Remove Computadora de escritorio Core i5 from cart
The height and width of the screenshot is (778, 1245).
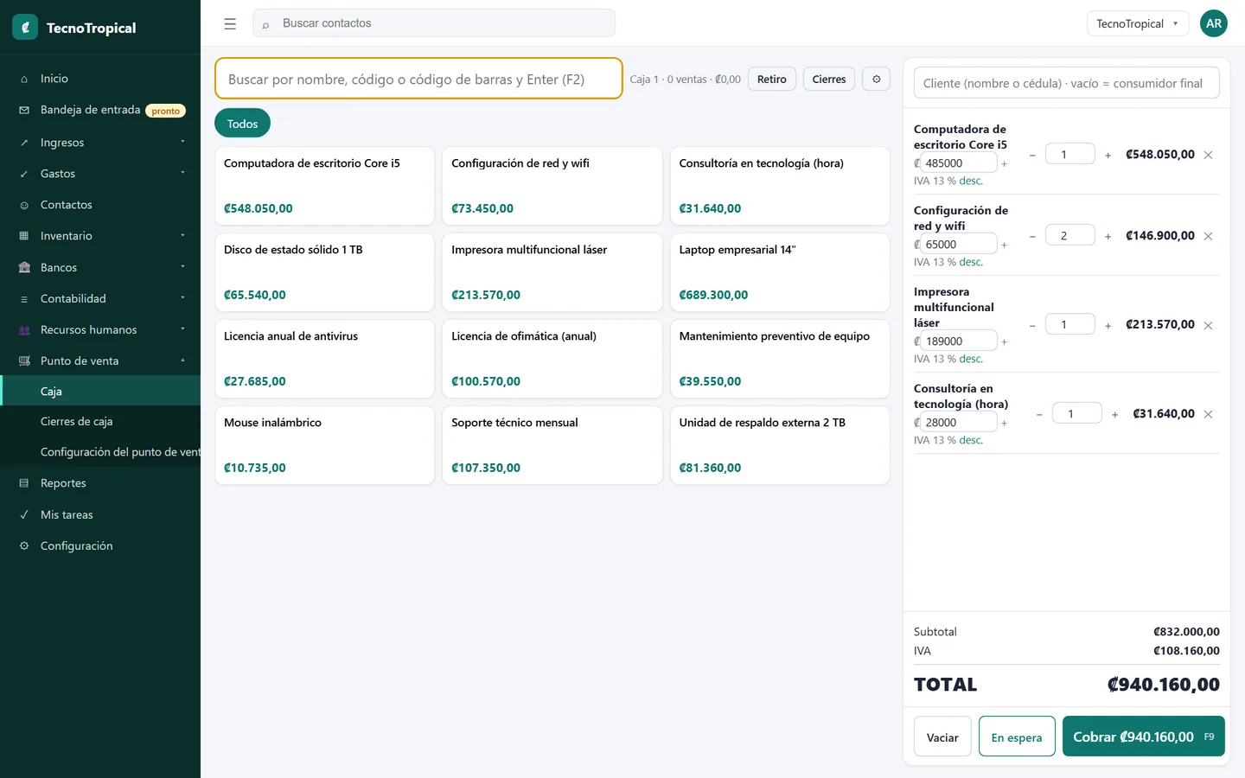(1208, 156)
